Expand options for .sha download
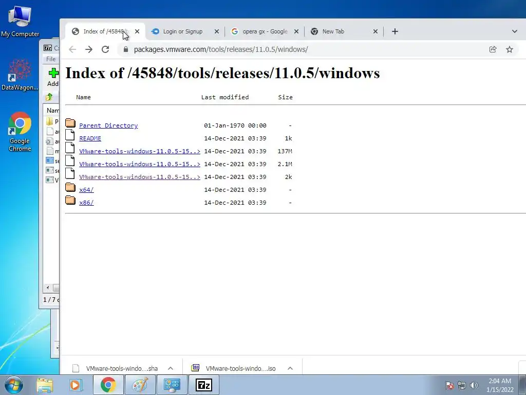Screen dimensions: 526x395 (x=171, y=368)
